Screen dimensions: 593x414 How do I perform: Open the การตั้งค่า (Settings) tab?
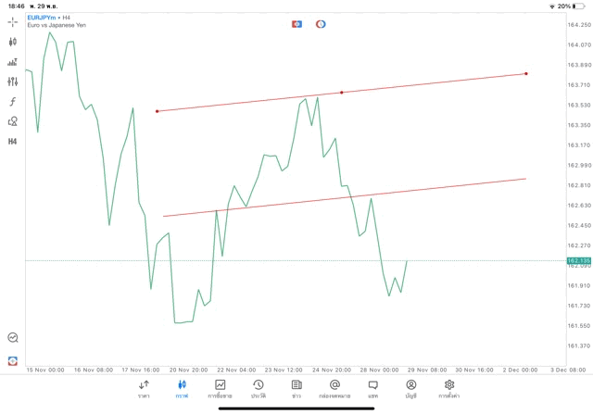click(449, 388)
